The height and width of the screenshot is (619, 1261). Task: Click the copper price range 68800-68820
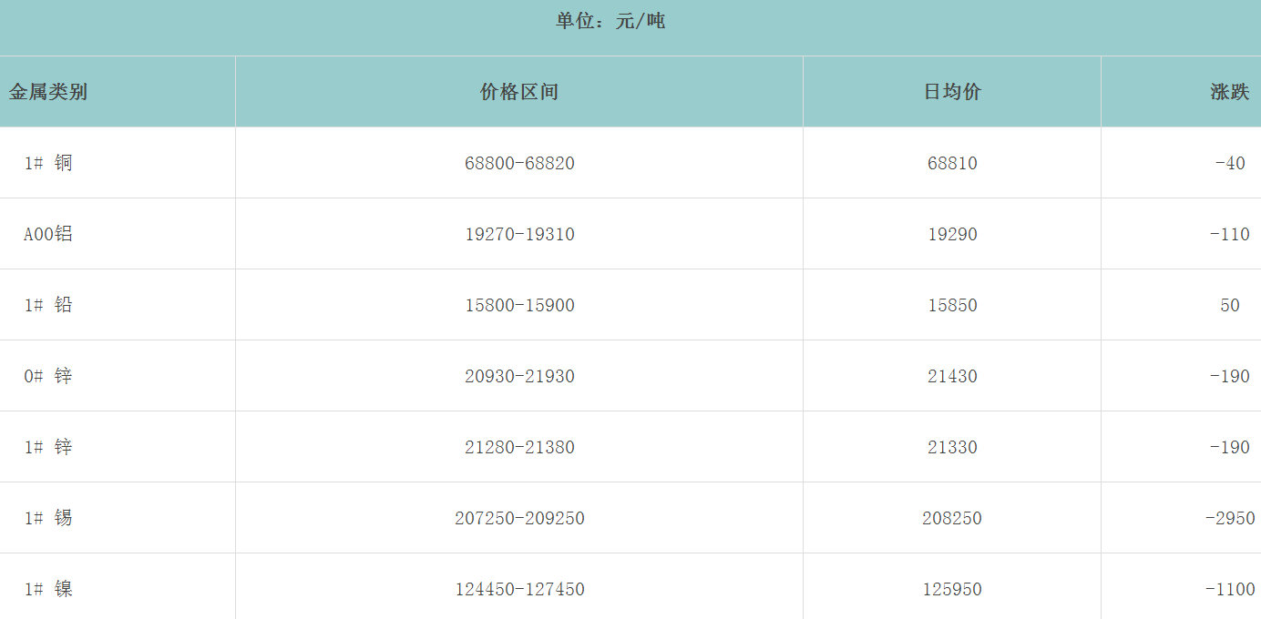(x=519, y=164)
